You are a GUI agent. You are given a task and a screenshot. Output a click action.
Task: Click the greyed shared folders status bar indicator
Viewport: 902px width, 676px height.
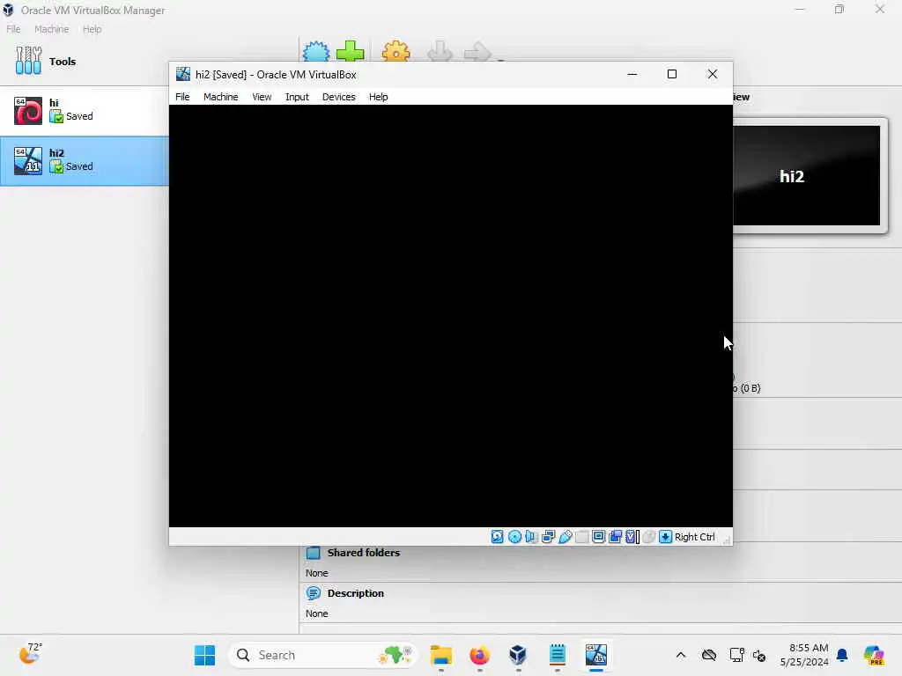tap(581, 536)
